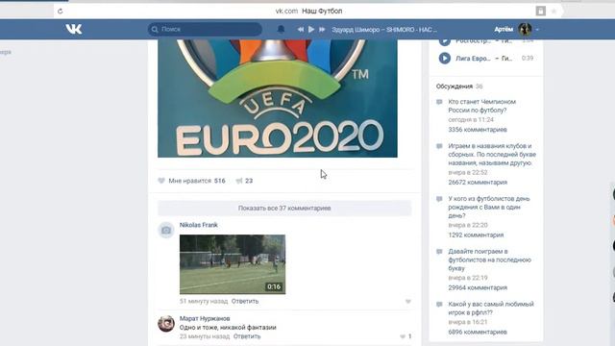The width and height of the screenshot is (615, 346).
Task: Click the browser bookmark star icon
Action: click(553, 11)
